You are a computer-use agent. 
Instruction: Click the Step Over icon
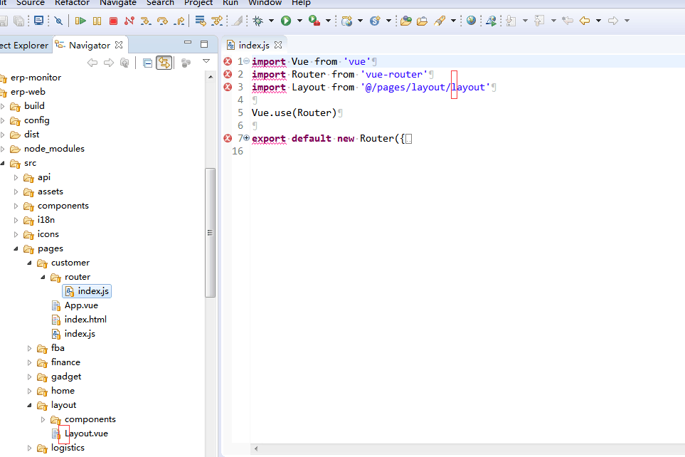coord(162,21)
